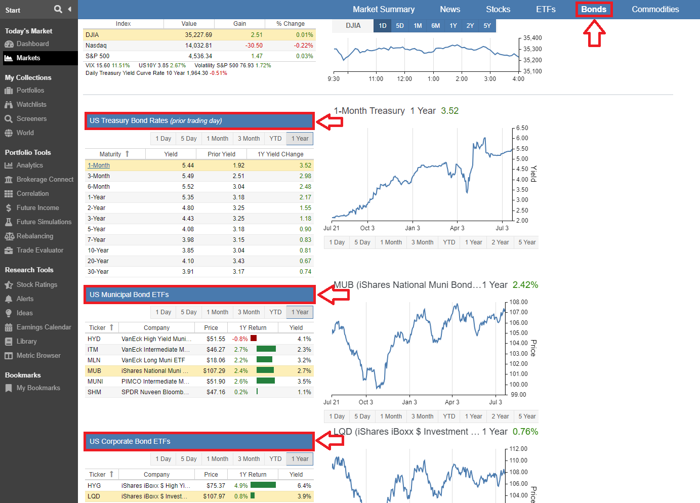Sort Treasury table by Maturity arrow
The image size is (700, 503).
point(127,154)
